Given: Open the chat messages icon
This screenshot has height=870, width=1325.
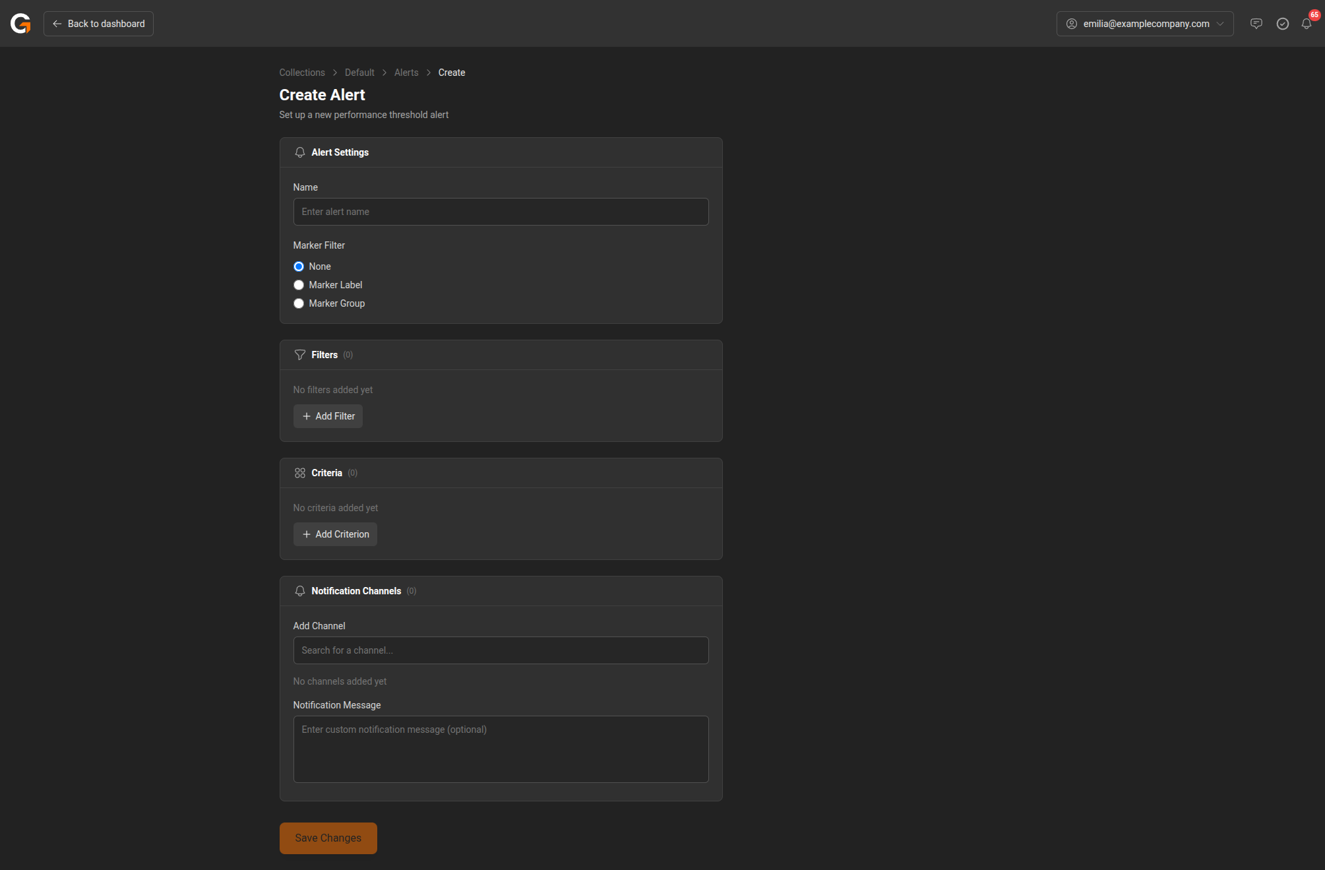Looking at the screenshot, I should click(x=1256, y=24).
